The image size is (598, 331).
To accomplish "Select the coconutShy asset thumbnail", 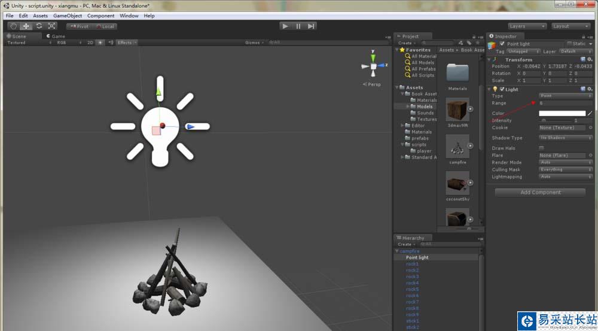I will 457,183.
